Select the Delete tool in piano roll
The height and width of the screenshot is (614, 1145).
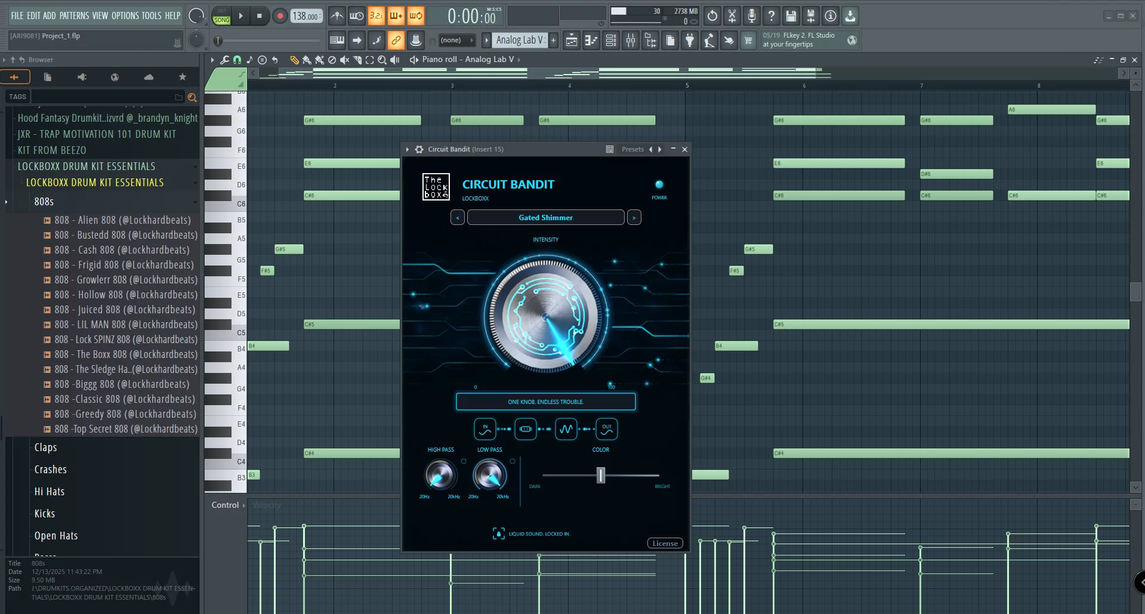pyautogui.click(x=332, y=60)
